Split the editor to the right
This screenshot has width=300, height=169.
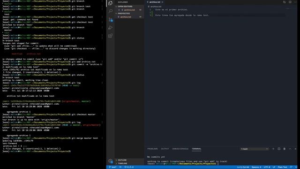coord(290,2)
